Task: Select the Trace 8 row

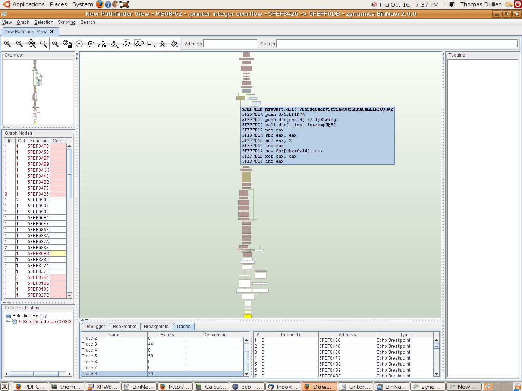Action: pyautogui.click(x=162, y=374)
